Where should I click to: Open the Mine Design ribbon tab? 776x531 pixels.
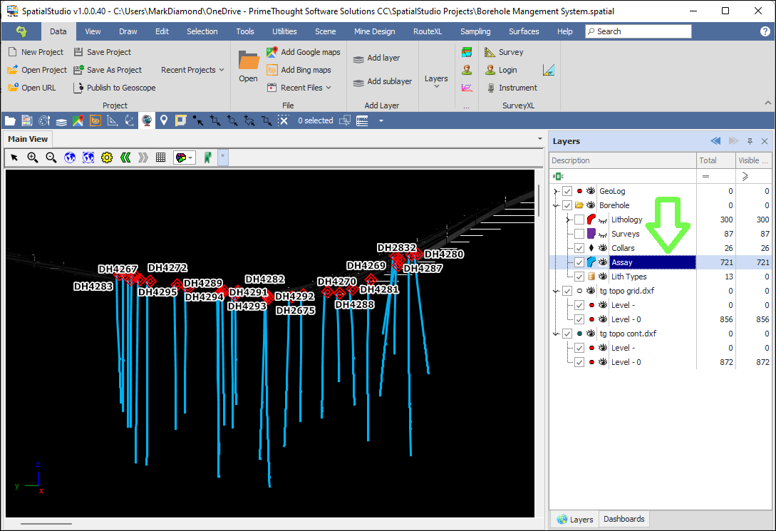[374, 31]
